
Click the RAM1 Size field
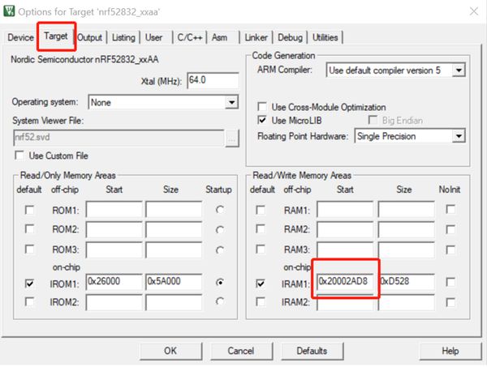tap(407, 210)
